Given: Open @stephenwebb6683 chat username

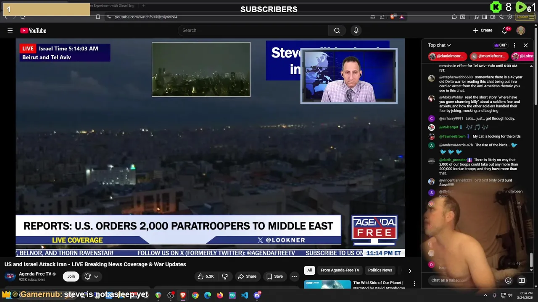Looking at the screenshot, I should (x=456, y=77).
